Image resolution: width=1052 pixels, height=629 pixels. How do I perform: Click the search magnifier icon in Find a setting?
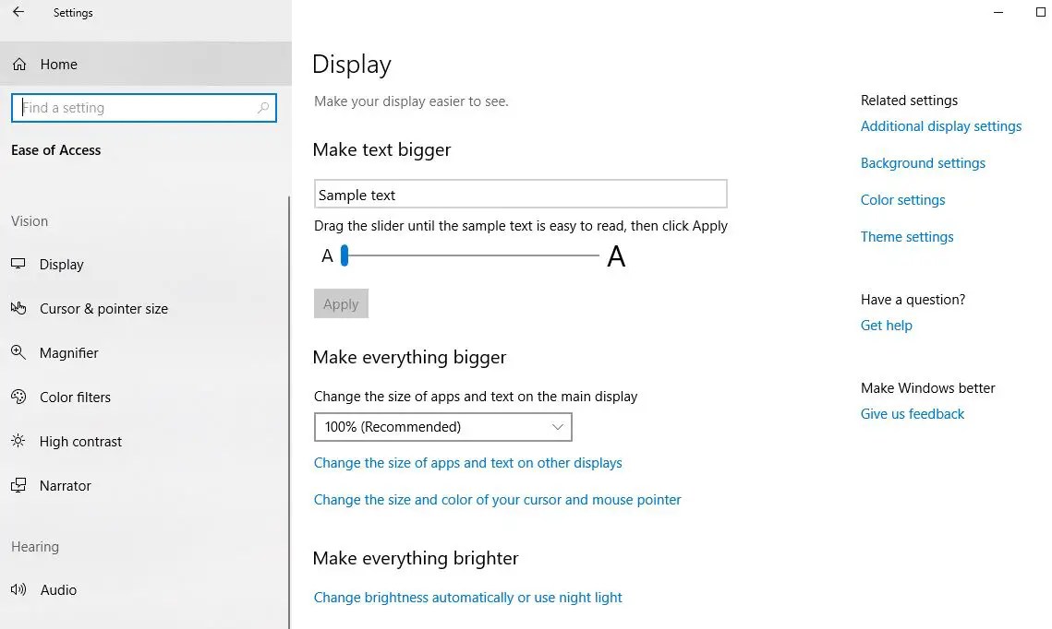(x=263, y=108)
